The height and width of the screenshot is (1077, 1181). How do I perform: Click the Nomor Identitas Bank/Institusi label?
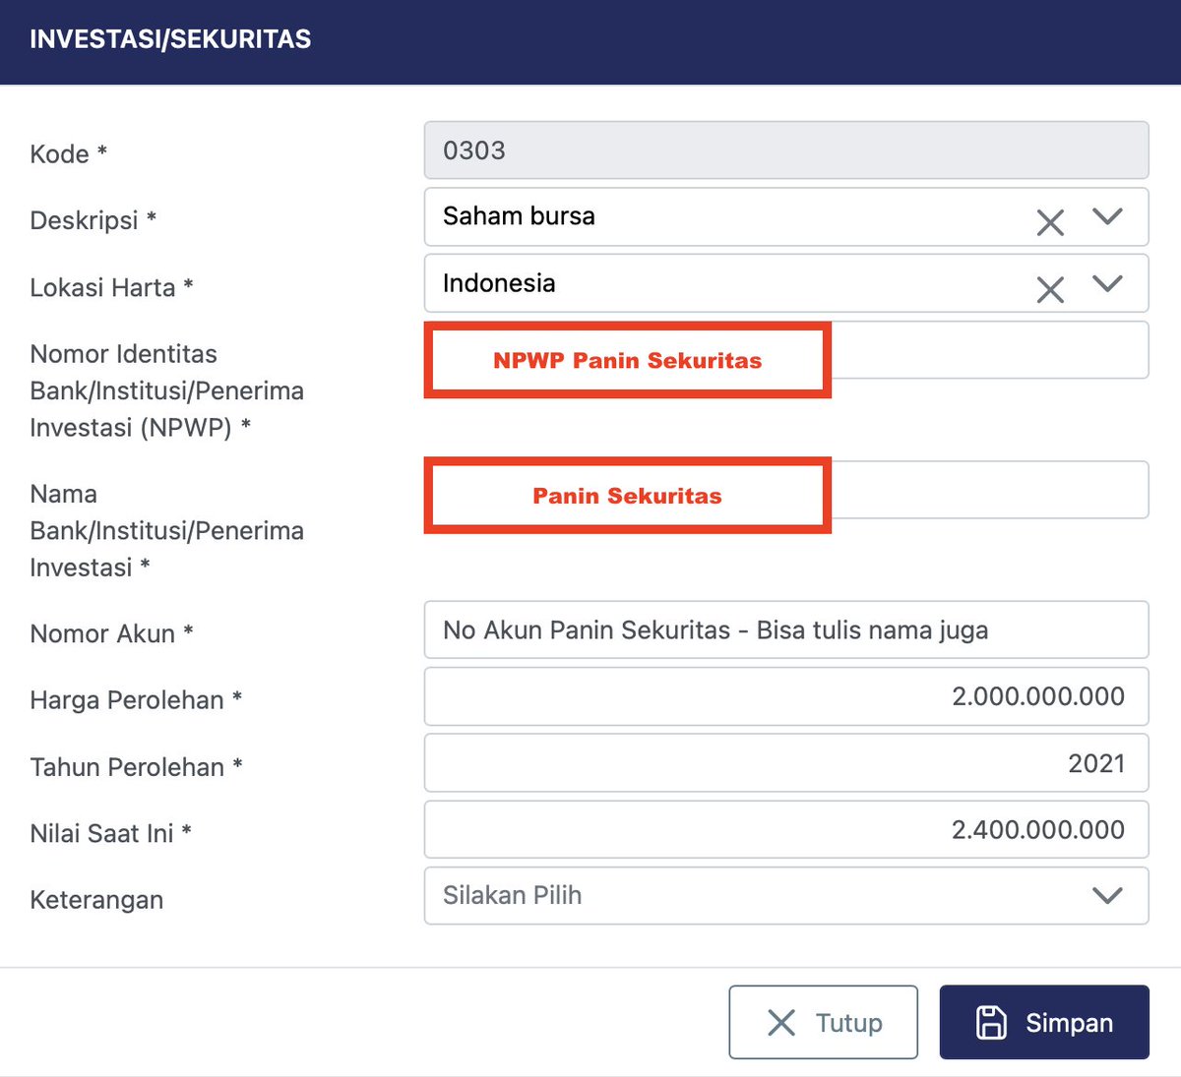[x=166, y=390]
